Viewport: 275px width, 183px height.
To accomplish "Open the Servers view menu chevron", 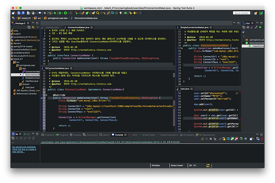I will (13, 143).
